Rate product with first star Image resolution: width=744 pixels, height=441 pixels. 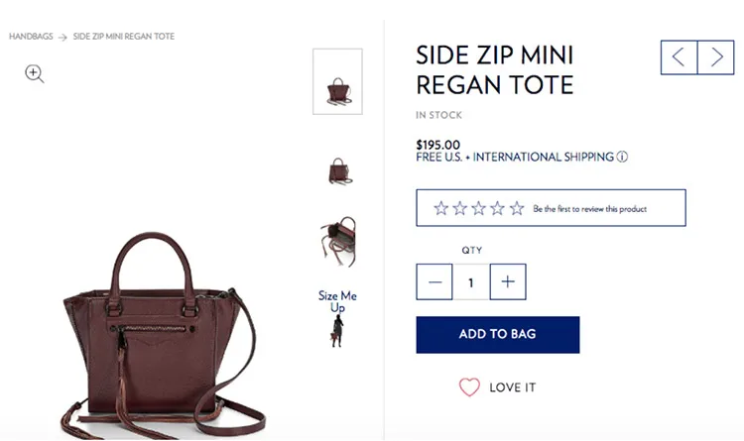441,209
